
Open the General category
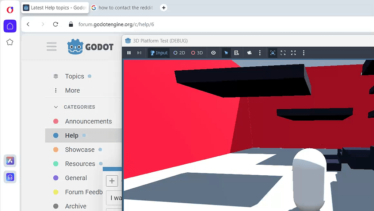click(x=76, y=178)
